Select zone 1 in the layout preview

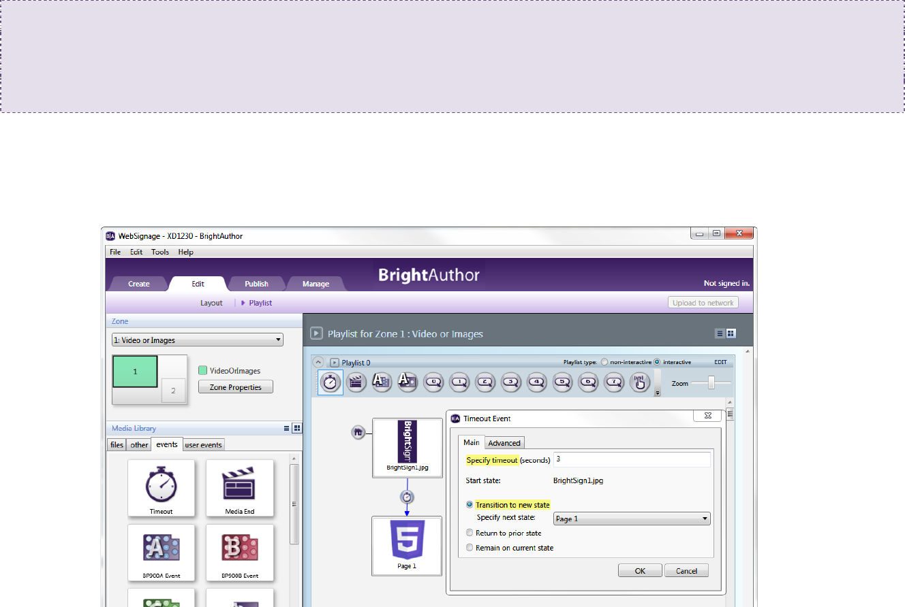click(x=135, y=372)
